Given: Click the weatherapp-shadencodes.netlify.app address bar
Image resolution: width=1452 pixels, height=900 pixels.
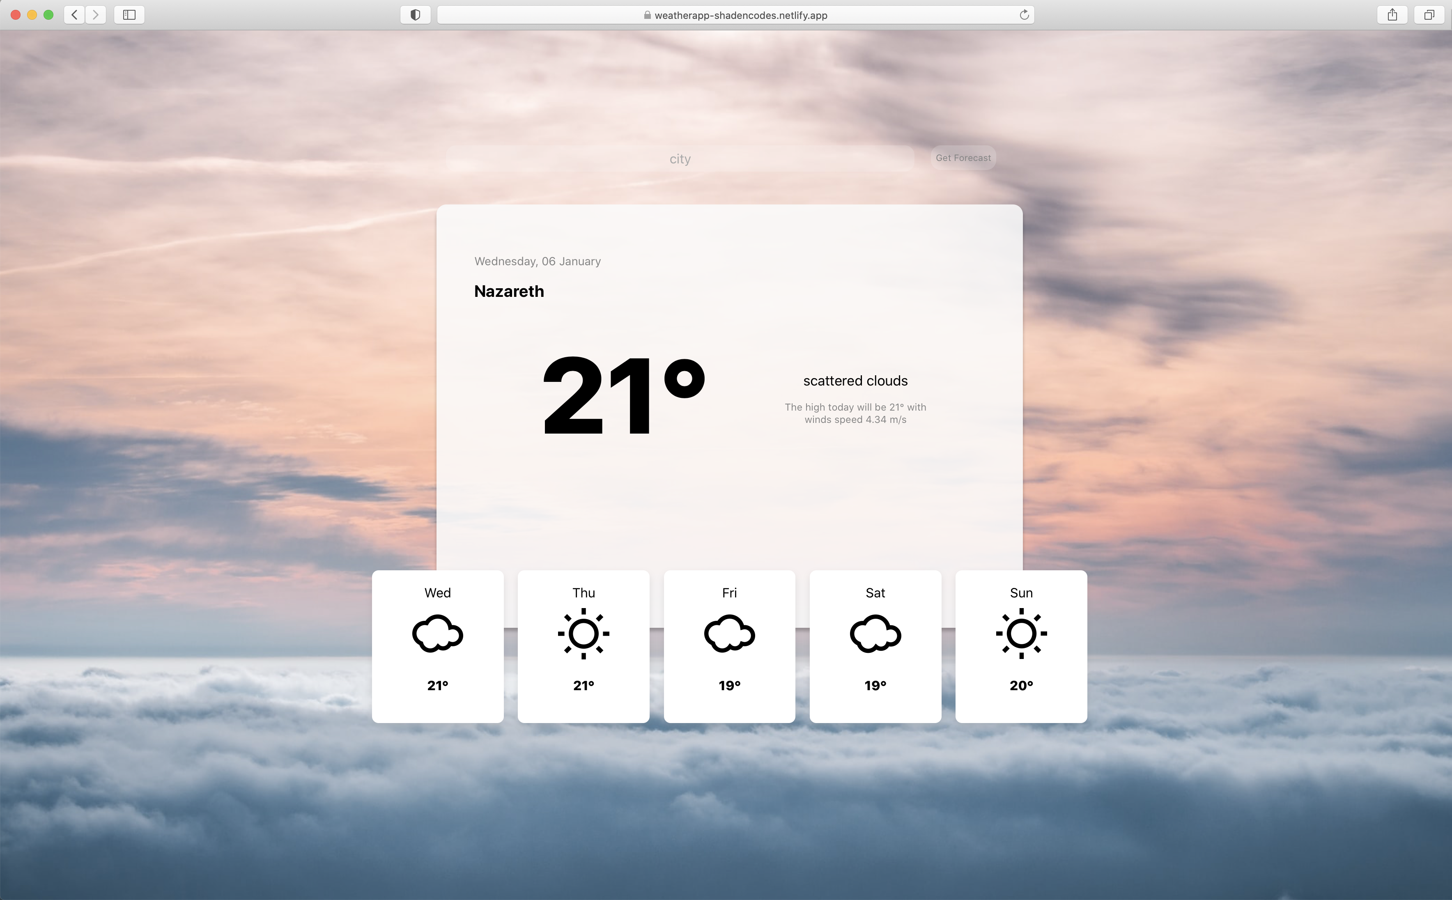Looking at the screenshot, I should [736, 15].
